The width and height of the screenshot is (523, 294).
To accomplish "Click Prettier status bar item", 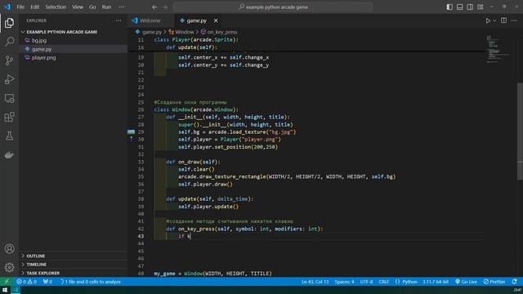I will click(494, 282).
